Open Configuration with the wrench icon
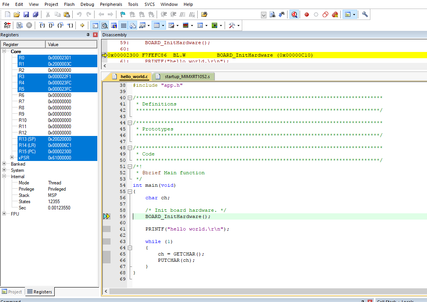Viewport: 427px width, 302px height. pyautogui.click(x=365, y=14)
